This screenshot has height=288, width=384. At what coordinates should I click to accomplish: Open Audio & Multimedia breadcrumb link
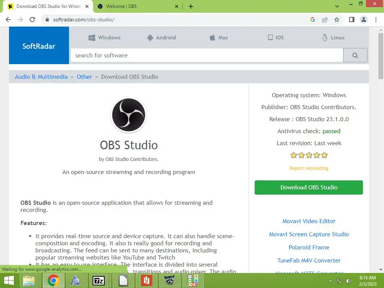tap(41, 76)
